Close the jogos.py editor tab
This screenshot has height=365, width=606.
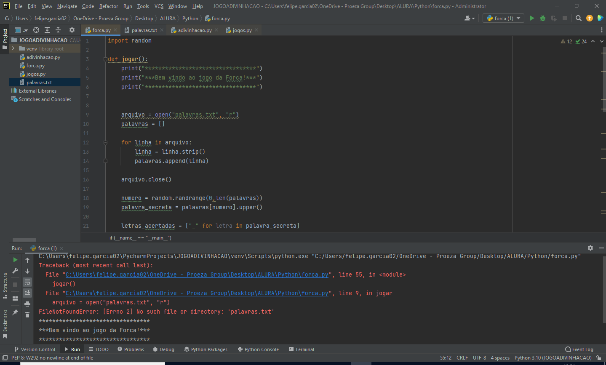(256, 30)
